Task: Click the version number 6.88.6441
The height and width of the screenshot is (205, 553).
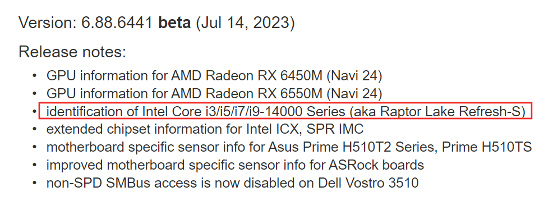Action: (117, 23)
